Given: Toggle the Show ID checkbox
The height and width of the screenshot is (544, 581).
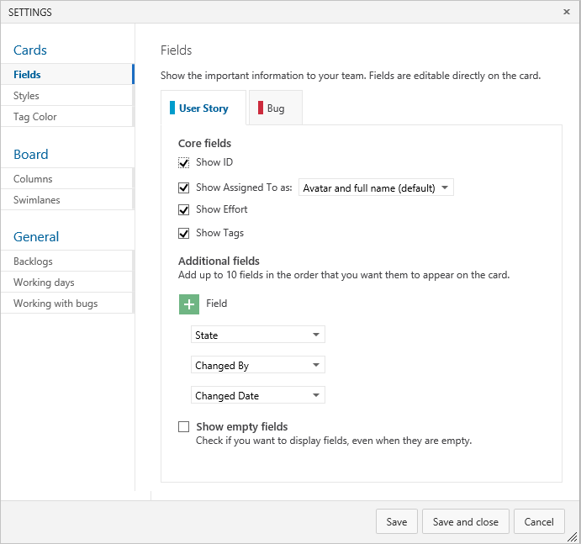Looking at the screenshot, I should pyautogui.click(x=184, y=162).
